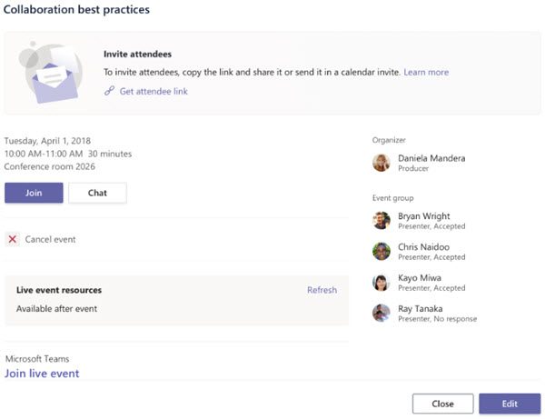Viewport: 545px width, 419px height.
Task: Edit the live event
Action: (510, 404)
